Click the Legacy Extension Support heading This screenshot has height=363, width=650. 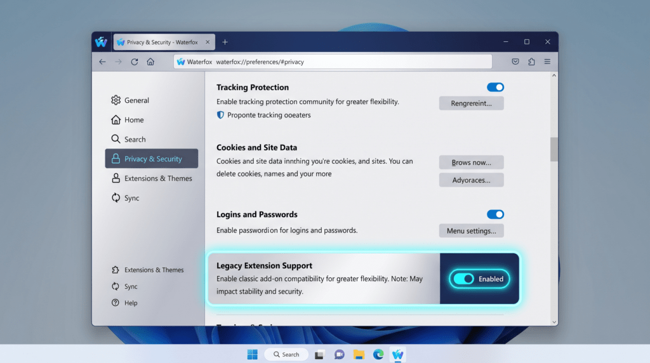coord(264,265)
